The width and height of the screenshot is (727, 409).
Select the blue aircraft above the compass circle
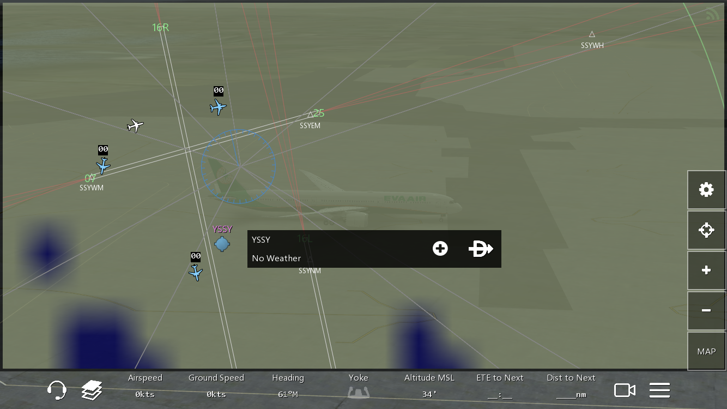click(x=218, y=107)
